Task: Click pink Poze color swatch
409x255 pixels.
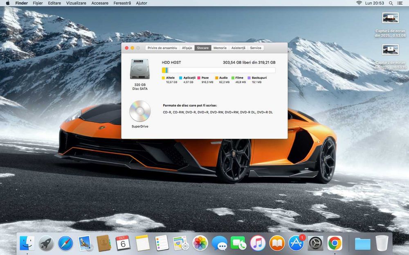Action: (199, 78)
